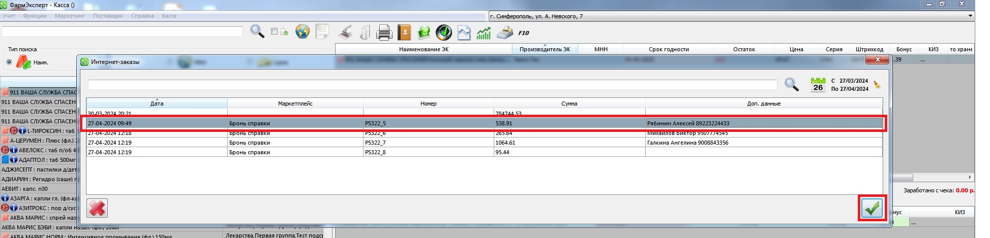This screenshot has width=990, height=238.
Task: Toggle the small checkbox in main toolbar
Action: click(274, 31)
